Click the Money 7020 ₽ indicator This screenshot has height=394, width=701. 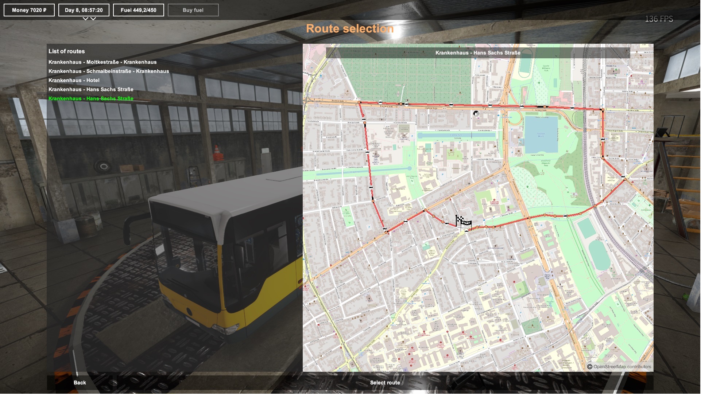(29, 10)
